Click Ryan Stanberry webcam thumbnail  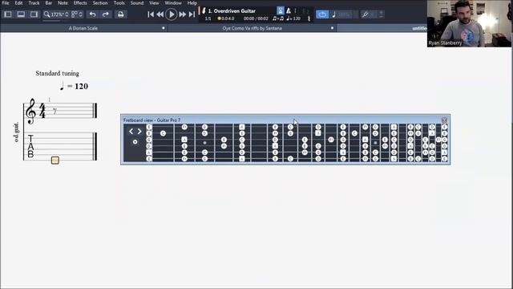click(x=470, y=23)
